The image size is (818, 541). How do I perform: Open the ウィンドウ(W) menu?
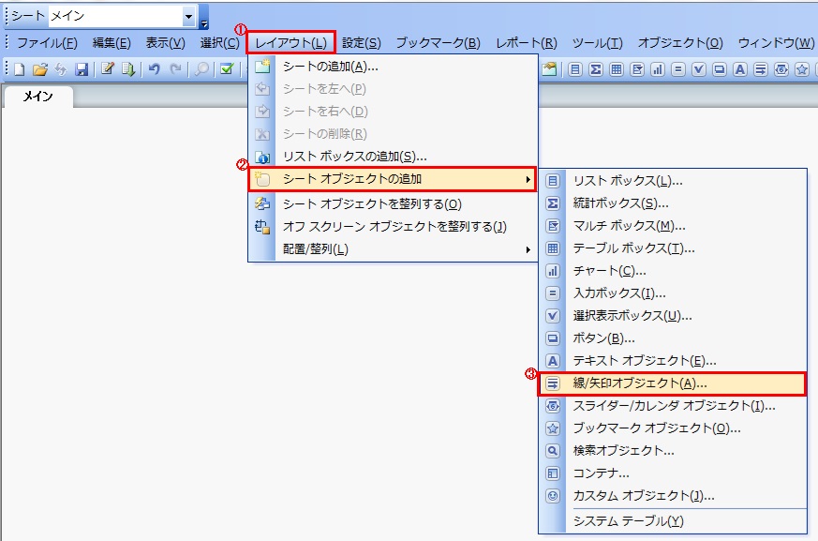pyautogui.click(x=776, y=43)
